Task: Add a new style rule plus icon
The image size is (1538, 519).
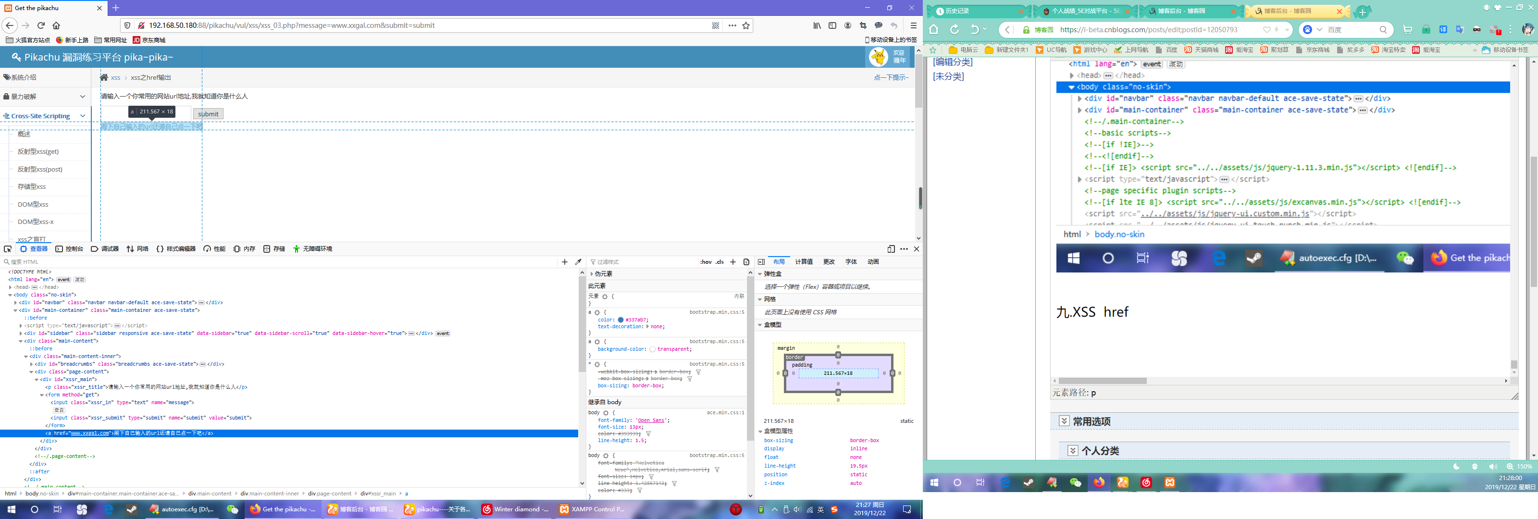Action: point(733,261)
